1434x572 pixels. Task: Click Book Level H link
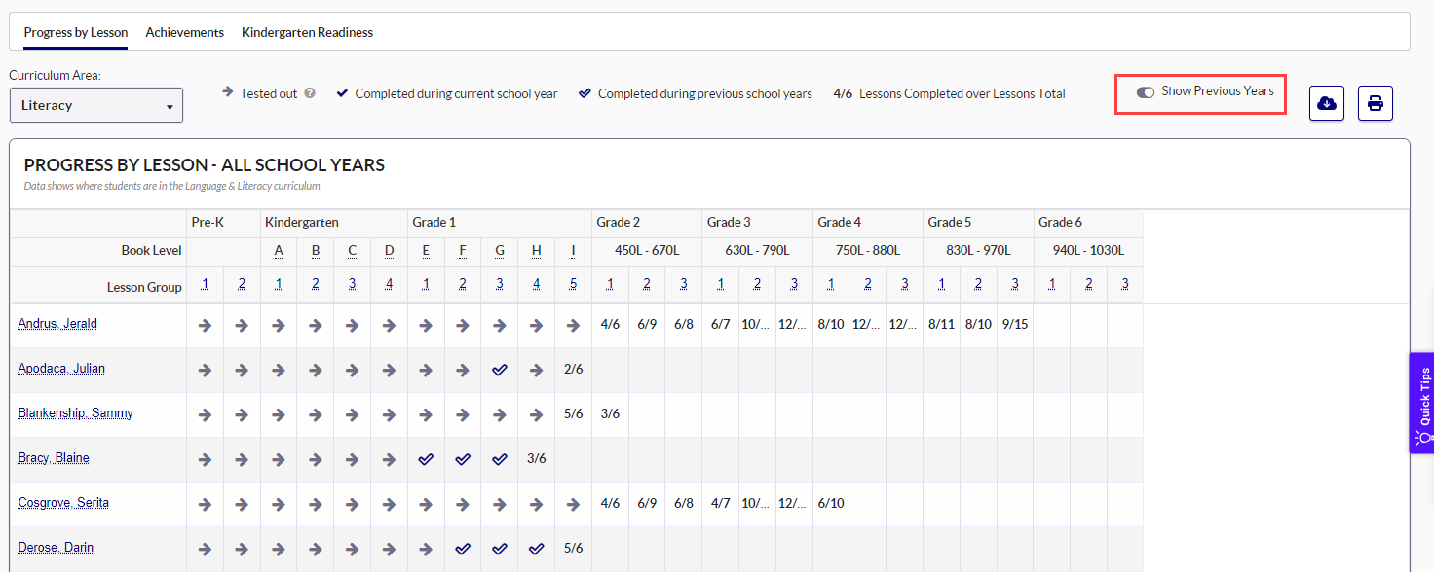point(537,251)
